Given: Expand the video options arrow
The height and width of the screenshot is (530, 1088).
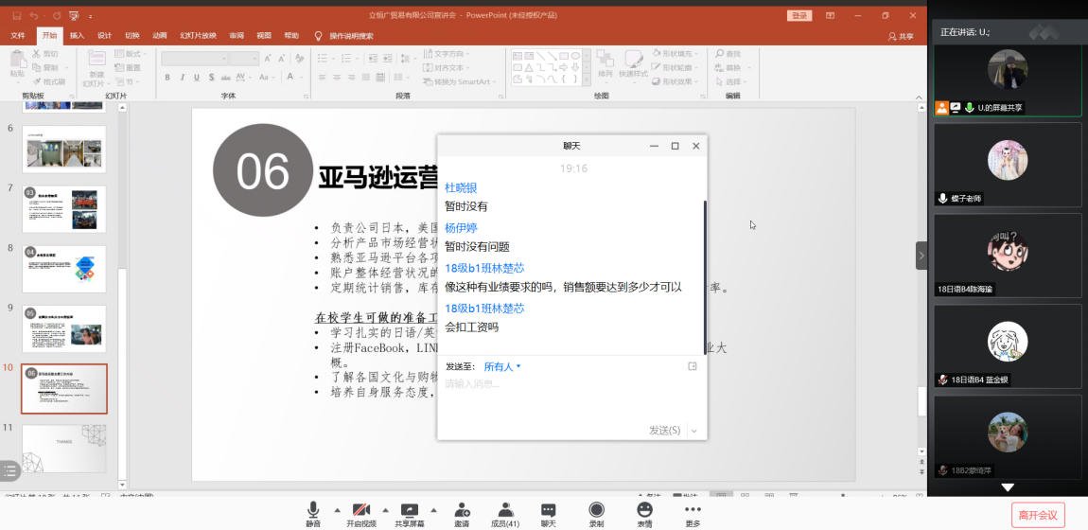Looking at the screenshot, I should pyautogui.click(x=385, y=508).
